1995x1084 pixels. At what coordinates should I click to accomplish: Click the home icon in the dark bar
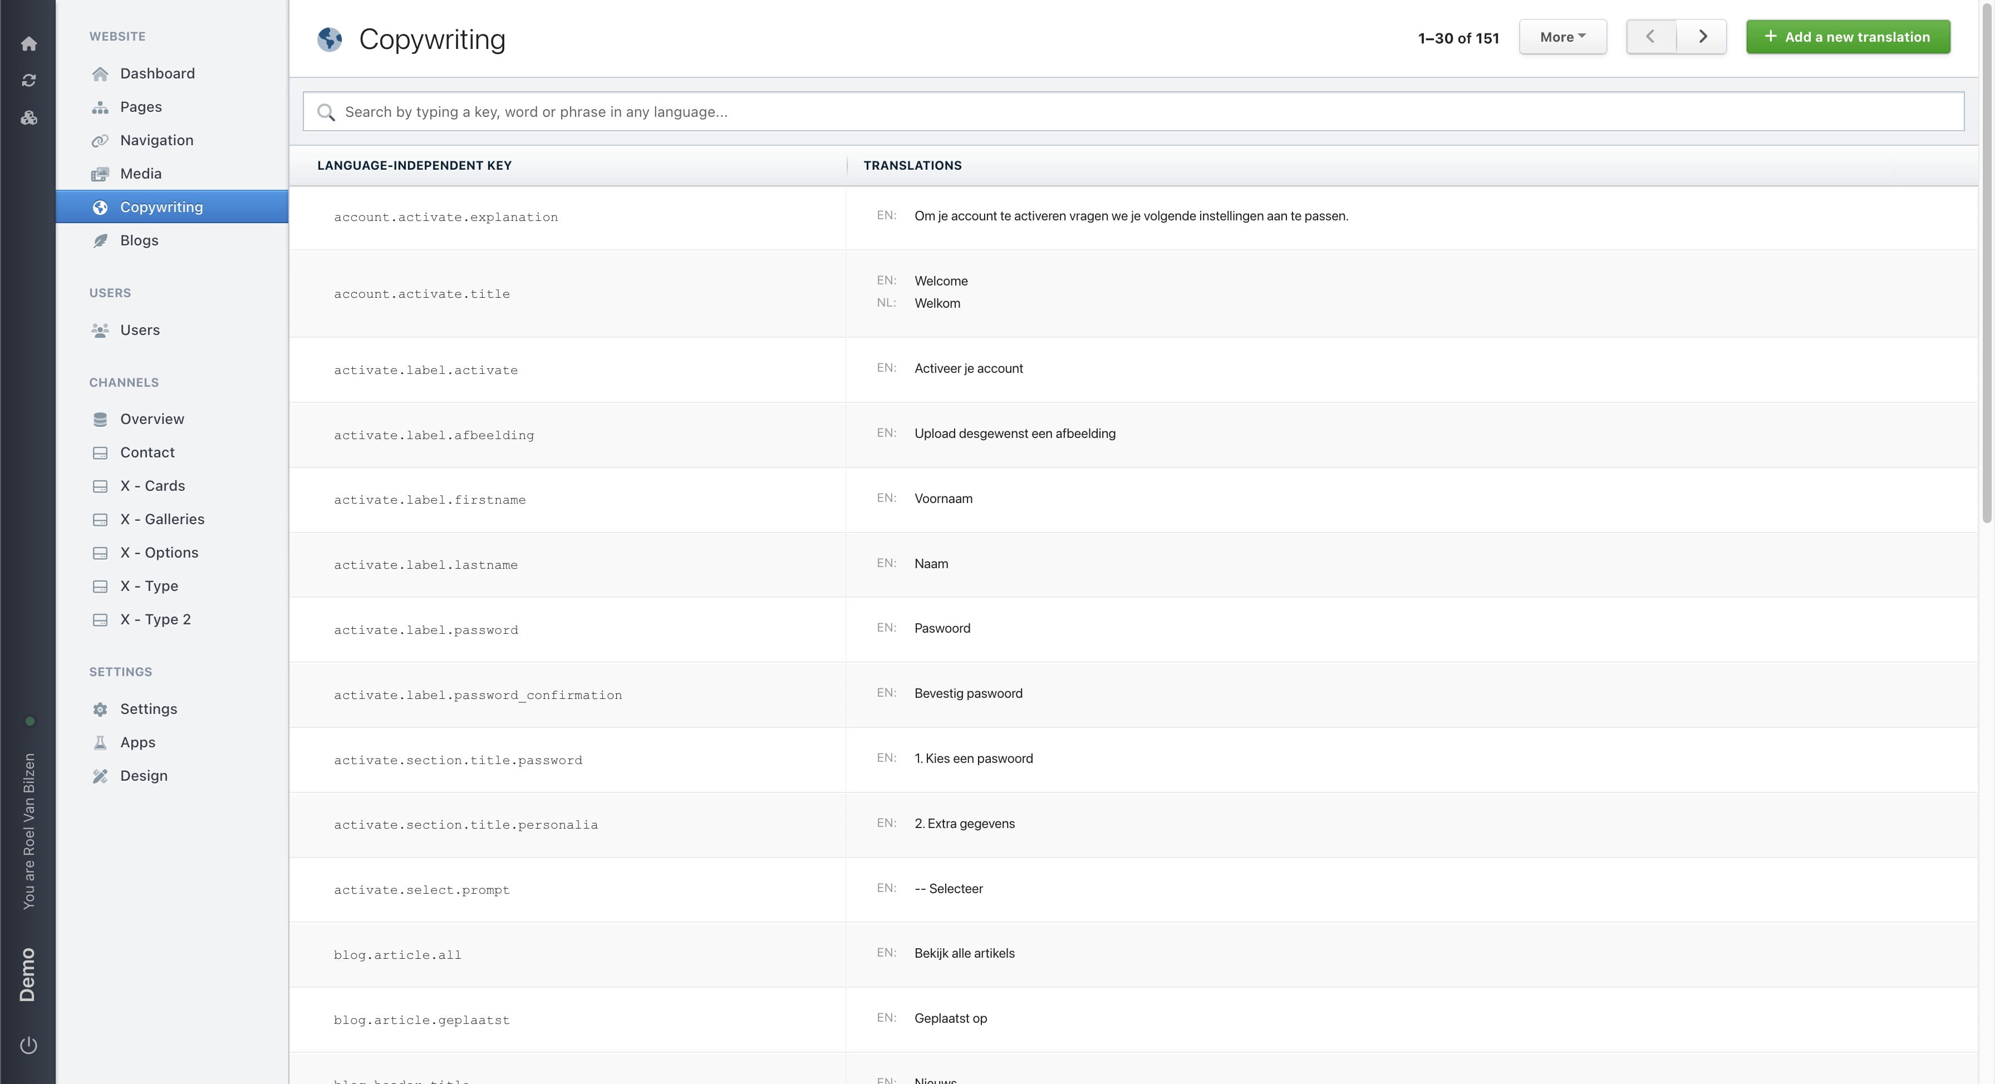click(28, 44)
